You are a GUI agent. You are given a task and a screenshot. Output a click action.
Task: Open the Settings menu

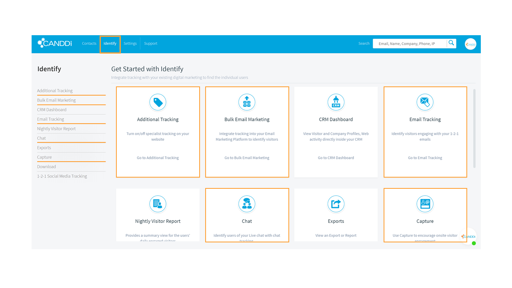point(130,44)
